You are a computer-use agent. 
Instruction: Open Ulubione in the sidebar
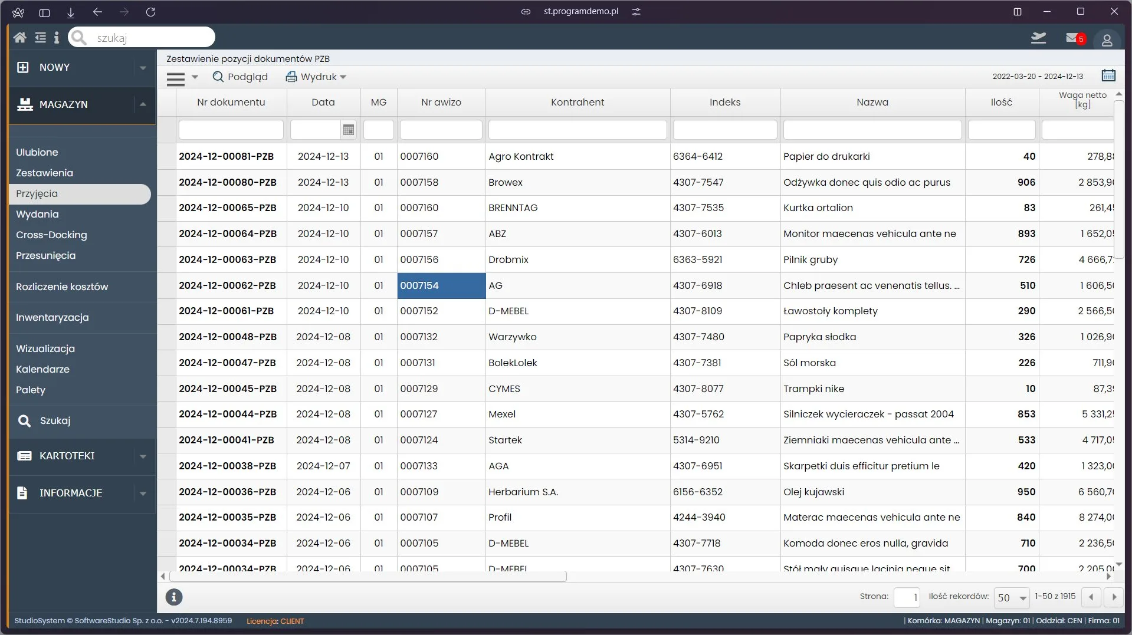pos(37,152)
